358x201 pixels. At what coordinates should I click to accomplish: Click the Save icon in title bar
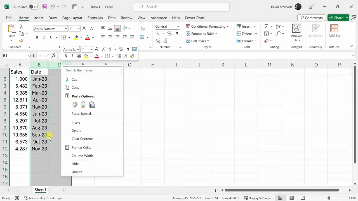click(x=45, y=7)
